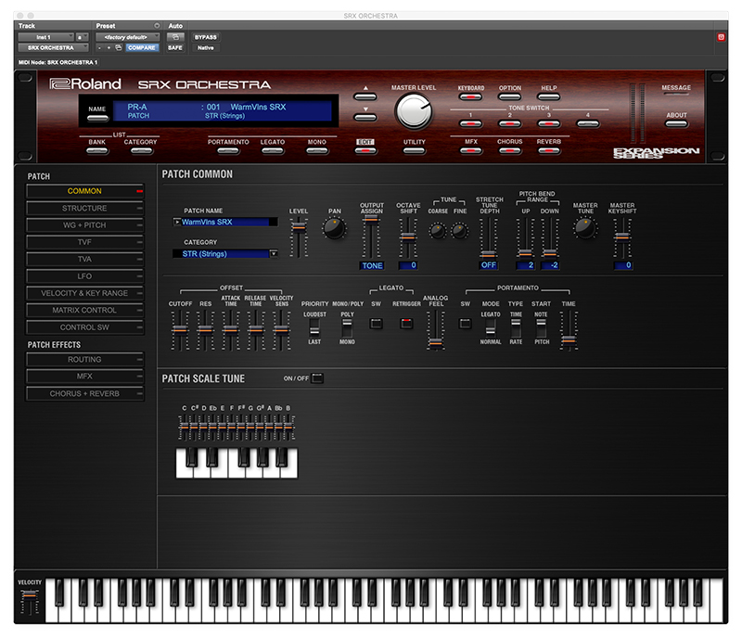The image size is (742, 640).
Task: Select the TVA patch tab
Action: (84, 260)
